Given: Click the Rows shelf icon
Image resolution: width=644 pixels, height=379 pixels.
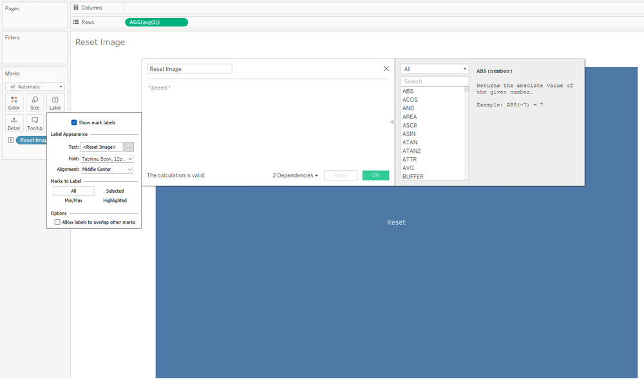Looking at the screenshot, I should [x=77, y=21].
